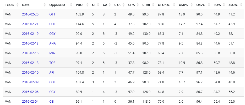This screenshot has width=245, height=105.
Task: Click sort icon next to OSv% header
Action: [209, 5]
